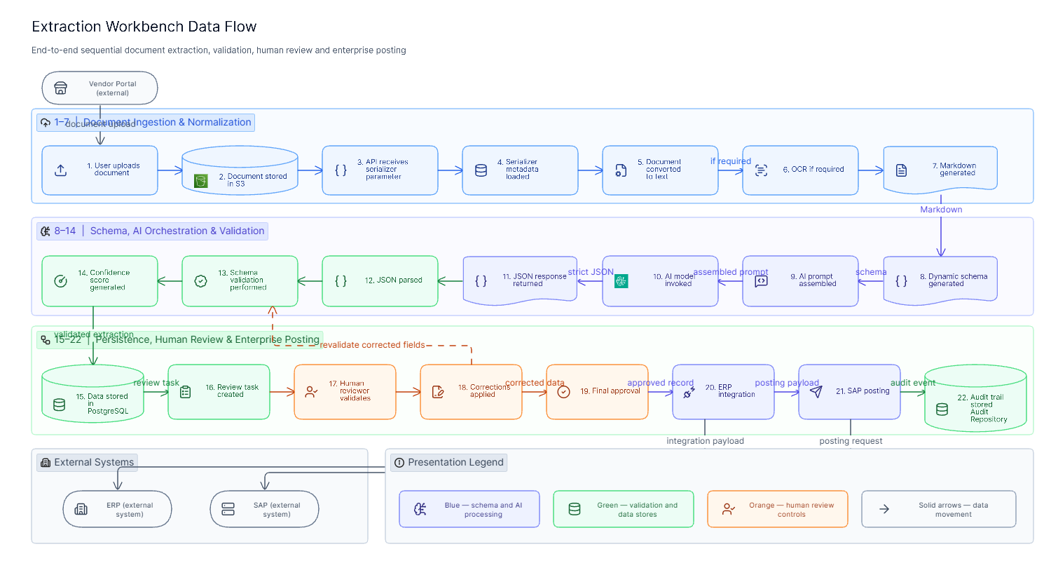This screenshot has height=563, width=1051.
Task: Click the 'posting payload' edge label
Action: [x=787, y=383]
